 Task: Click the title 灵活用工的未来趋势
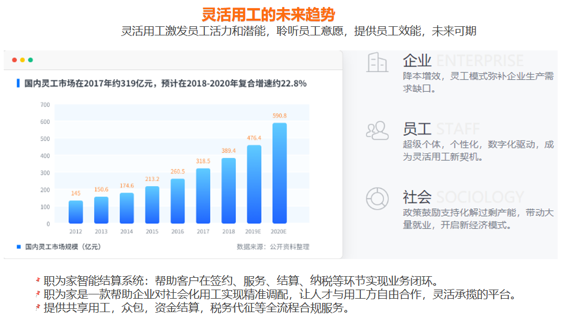[x=268, y=14]
